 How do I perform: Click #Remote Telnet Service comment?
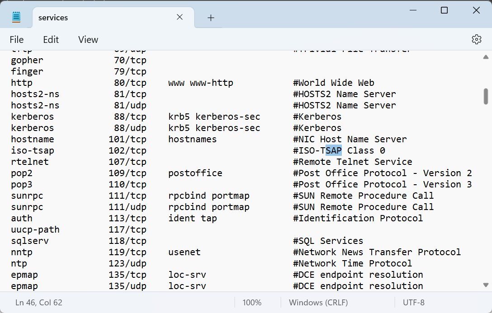tap(353, 162)
